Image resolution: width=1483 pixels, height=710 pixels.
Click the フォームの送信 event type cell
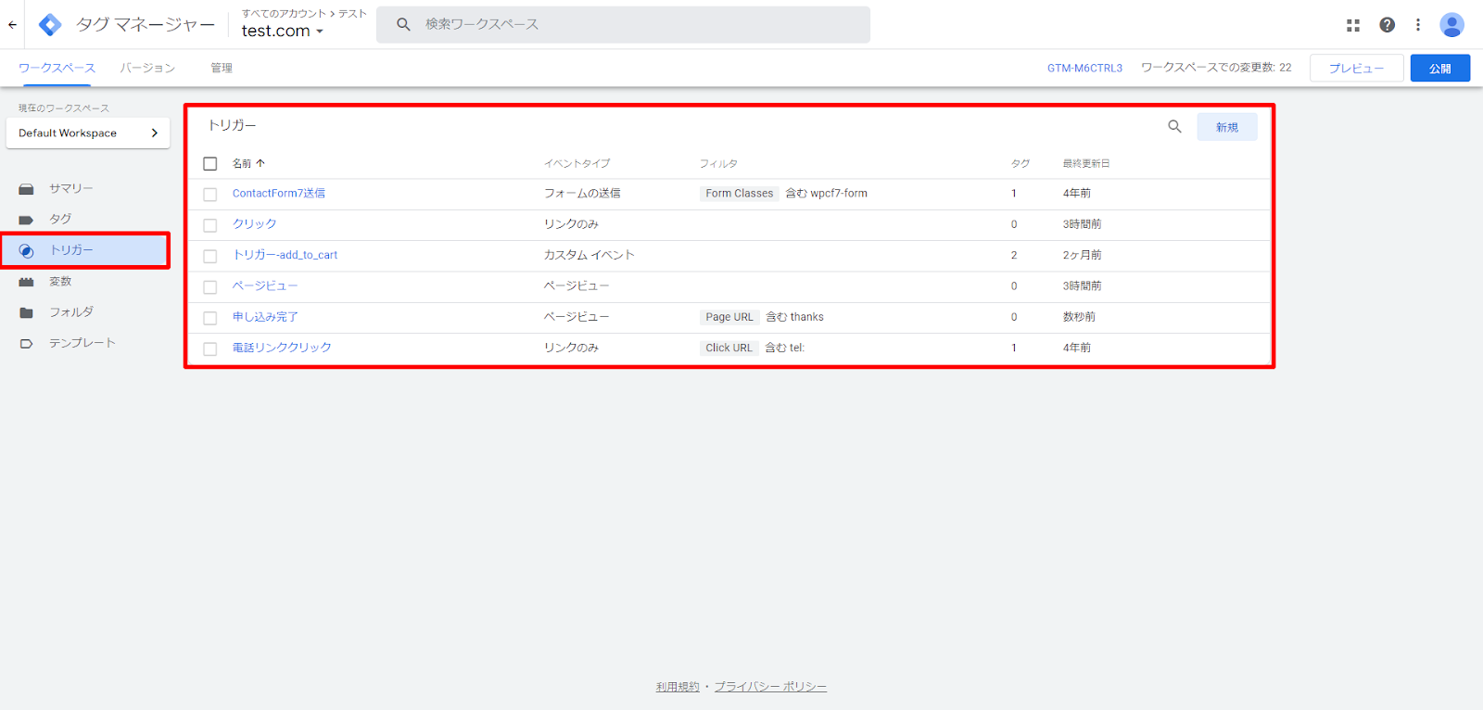click(582, 194)
